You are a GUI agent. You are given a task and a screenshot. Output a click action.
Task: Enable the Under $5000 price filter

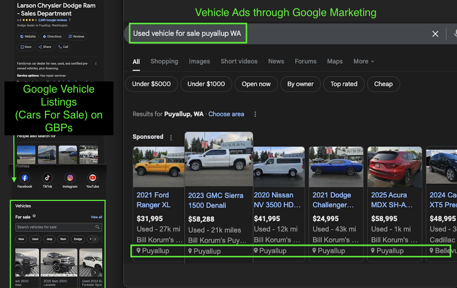151,84
